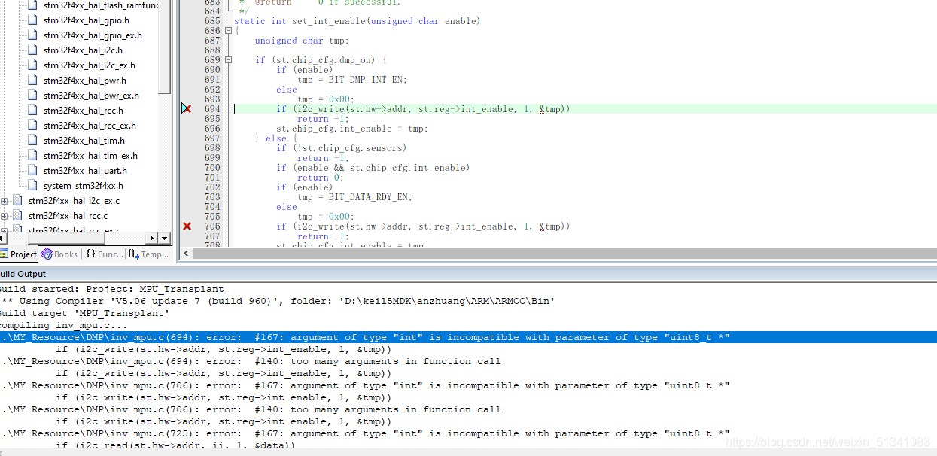The width and height of the screenshot is (937, 456).
Task: Select stm32f4xx_hal_pwr_ex.h file
Action: point(91,96)
